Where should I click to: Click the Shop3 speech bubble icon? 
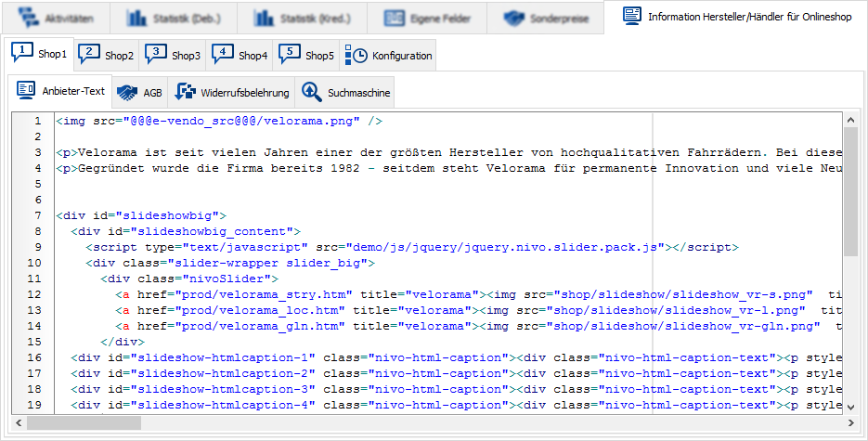coord(156,54)
